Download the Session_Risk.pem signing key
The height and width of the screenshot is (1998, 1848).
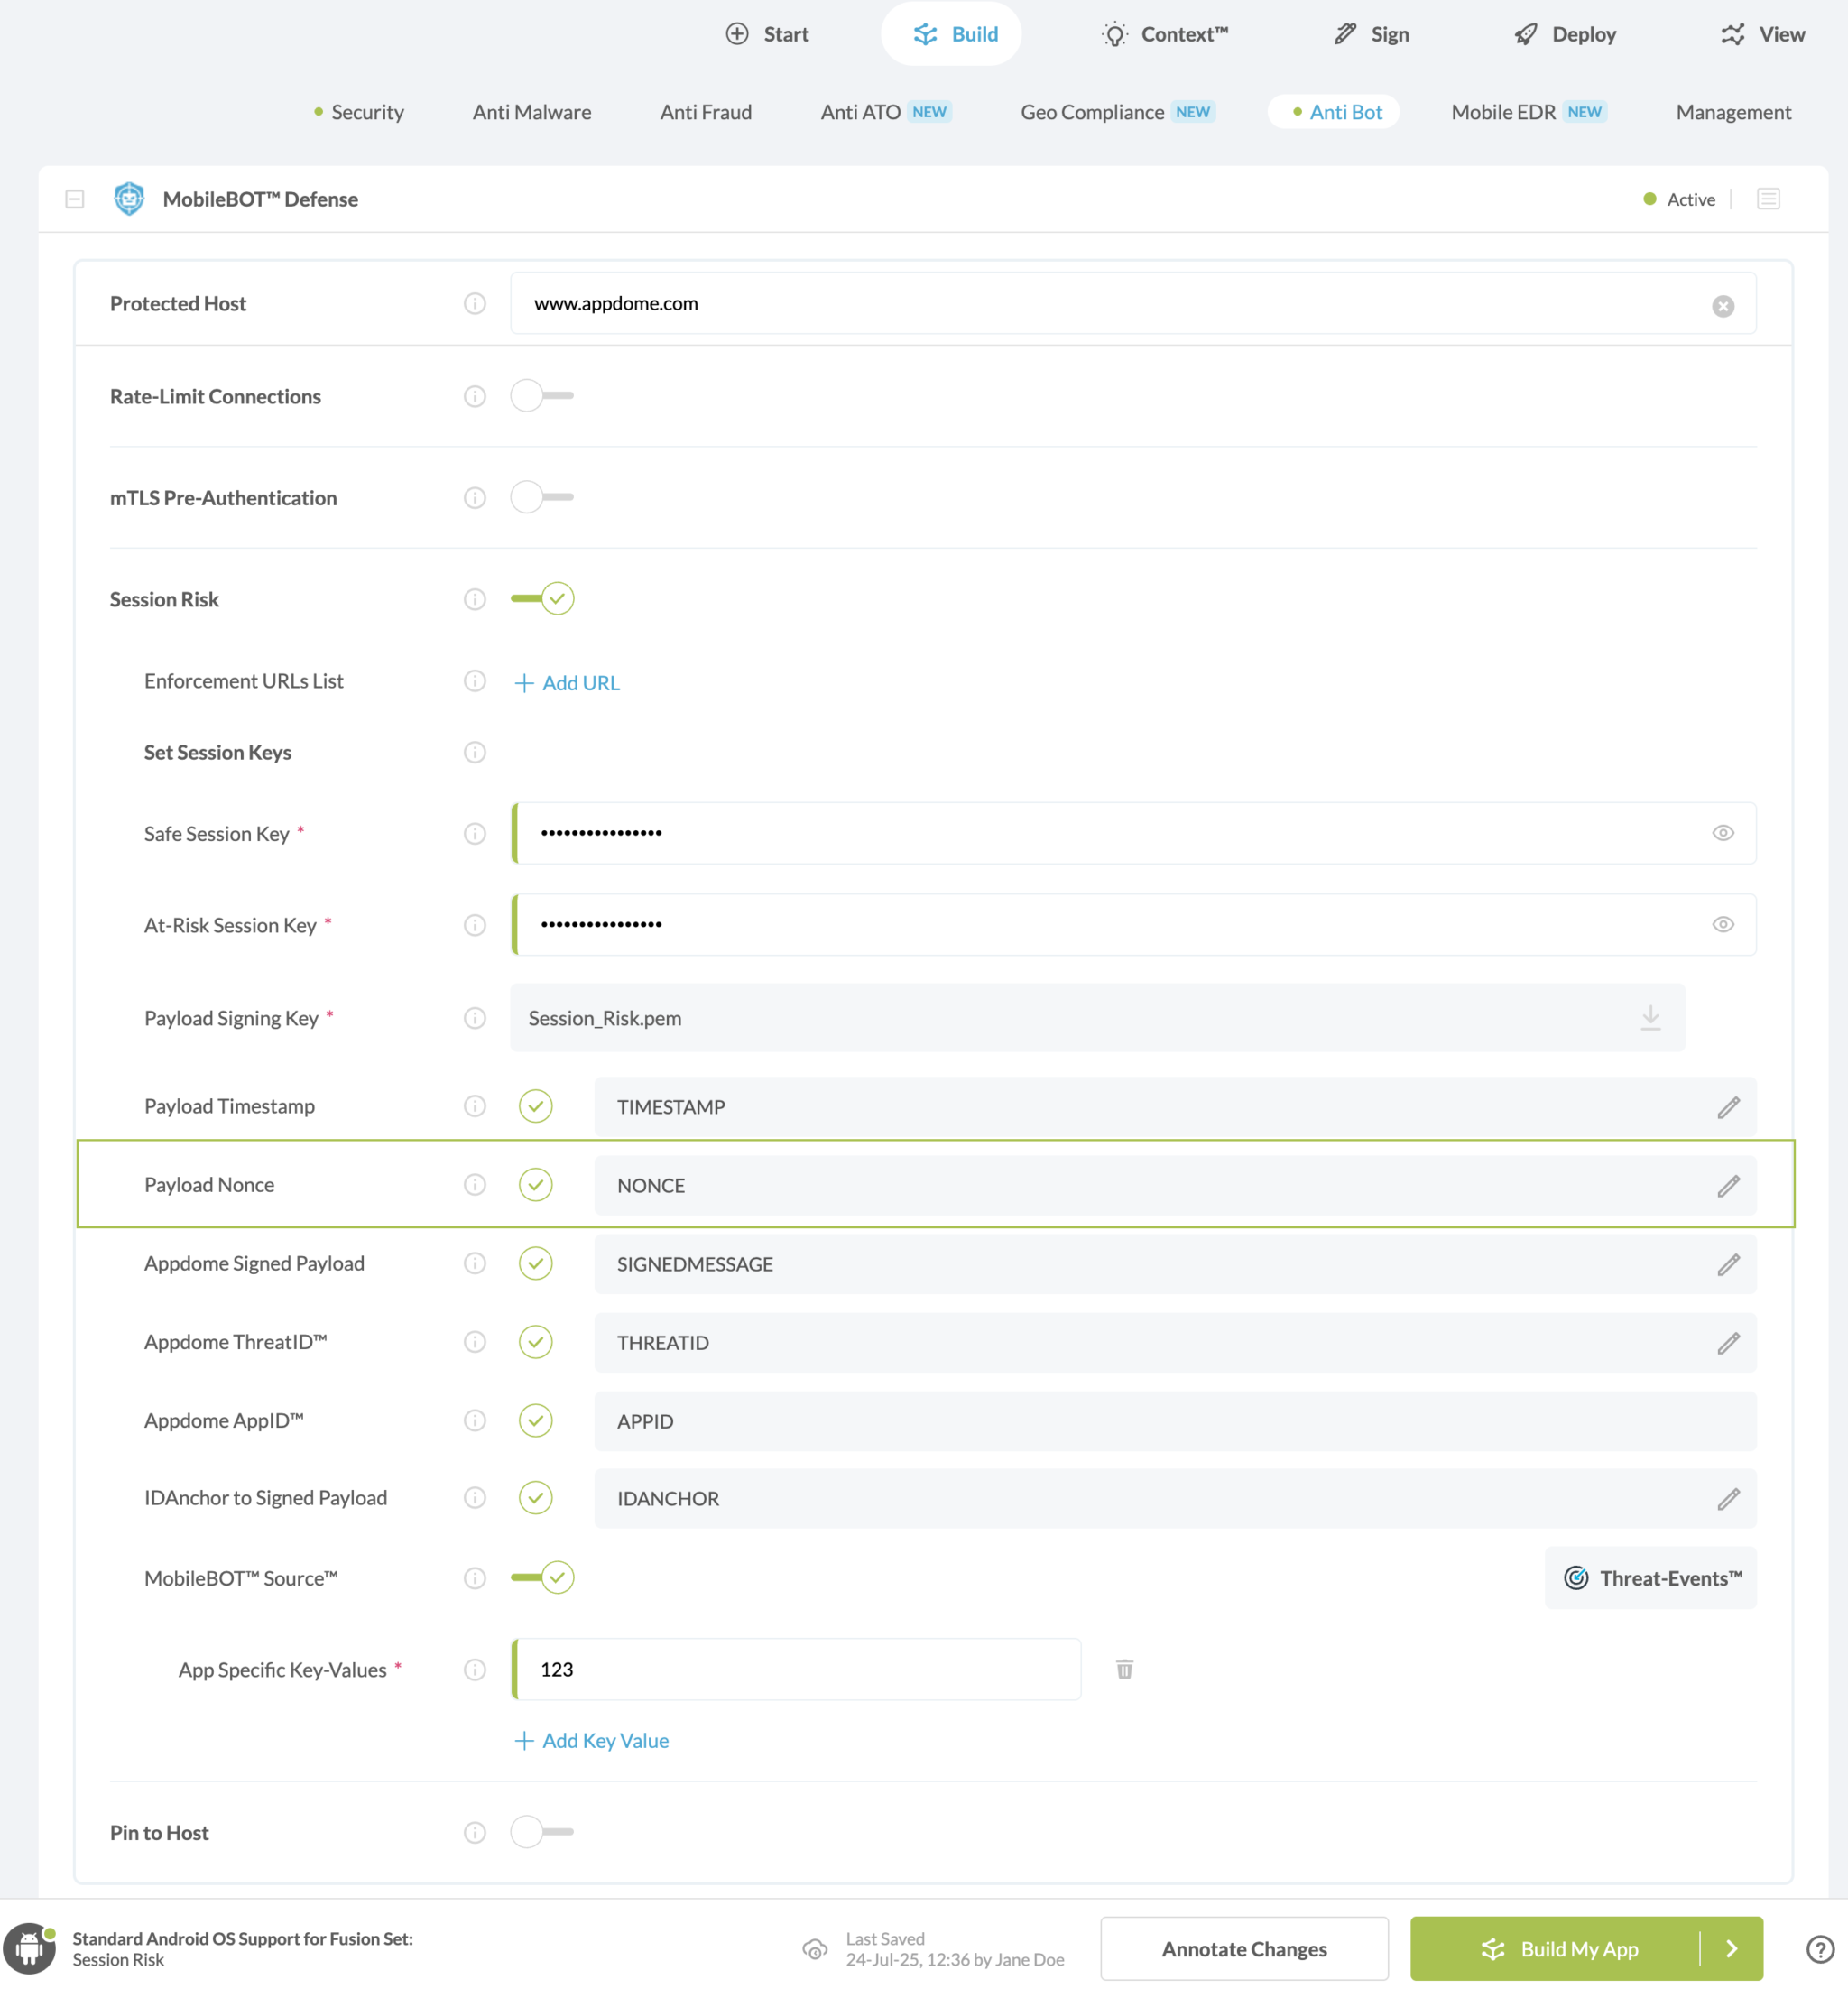pos(1651,1018)
